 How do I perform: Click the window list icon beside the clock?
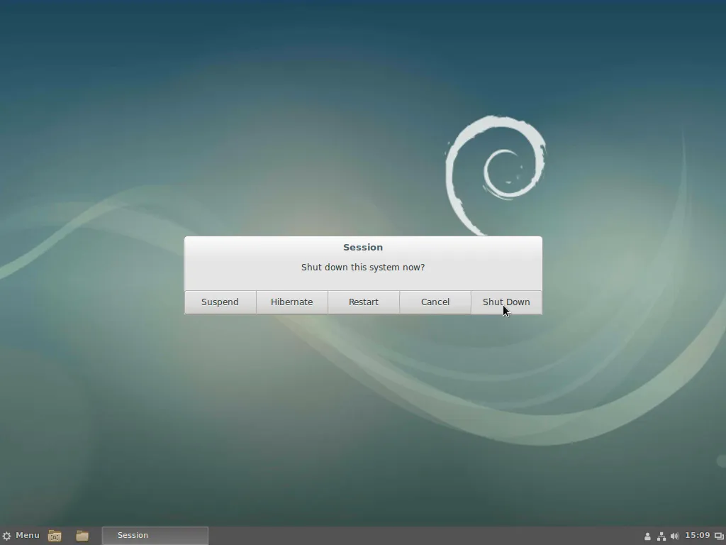click(x=719, y=536)
